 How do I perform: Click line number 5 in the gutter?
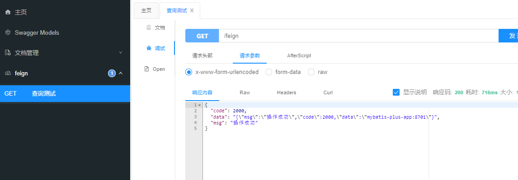[196, 129]
